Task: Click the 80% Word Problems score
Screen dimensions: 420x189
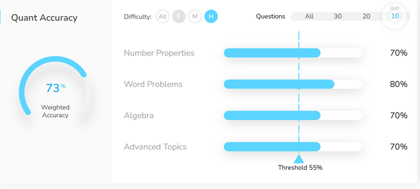Action: [x=399, y=84]
